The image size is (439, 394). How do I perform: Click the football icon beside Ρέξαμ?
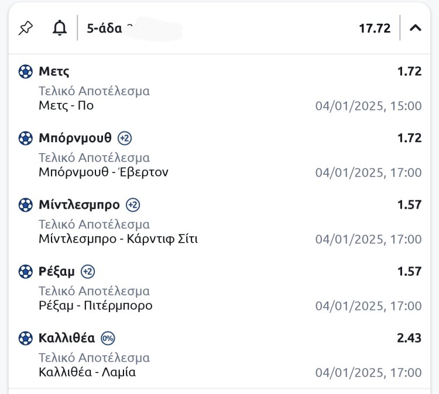26,272
